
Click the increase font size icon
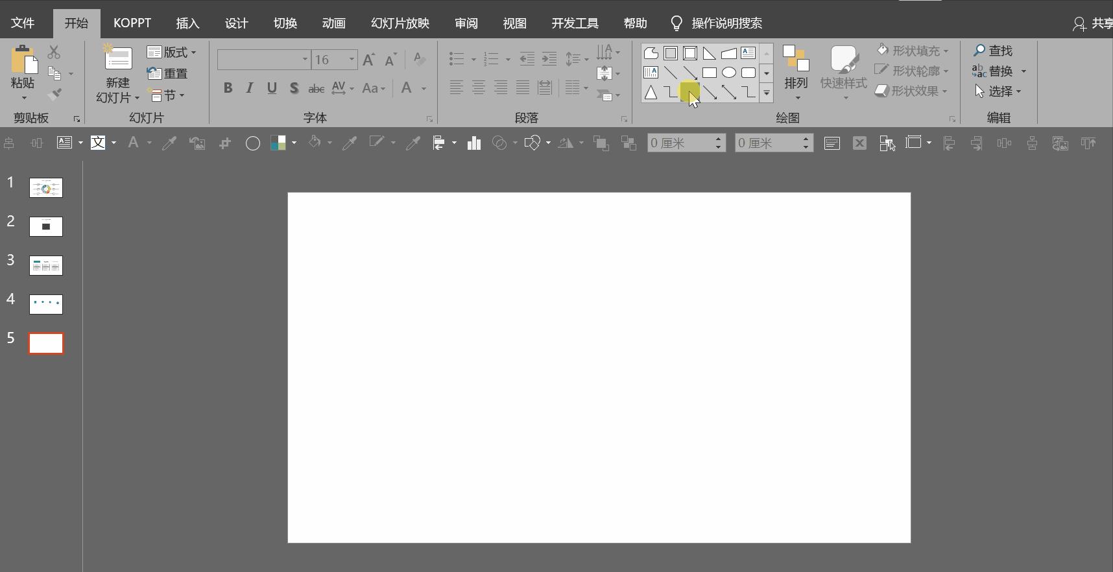point(368,60)
